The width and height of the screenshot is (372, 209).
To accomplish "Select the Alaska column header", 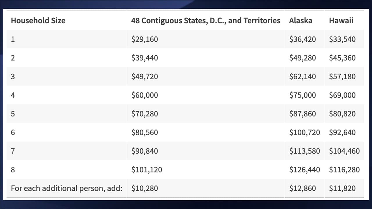I will (x=301, y=21).
